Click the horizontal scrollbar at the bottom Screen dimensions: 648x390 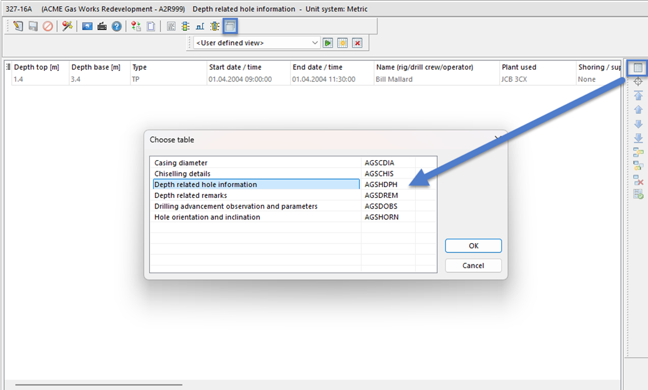98,384
